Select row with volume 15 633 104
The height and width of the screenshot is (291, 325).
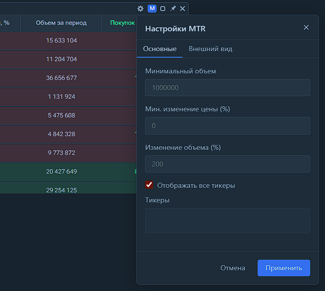click(x=61, y=40)
